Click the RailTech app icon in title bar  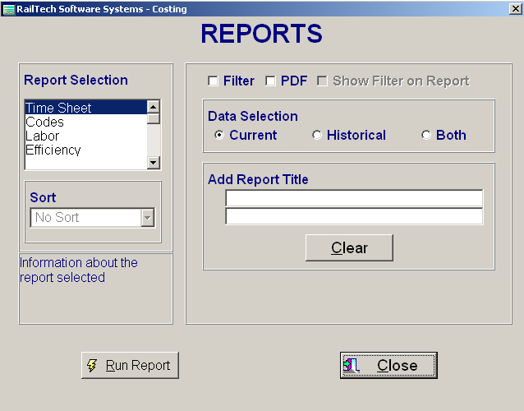[x=8, y=9]
